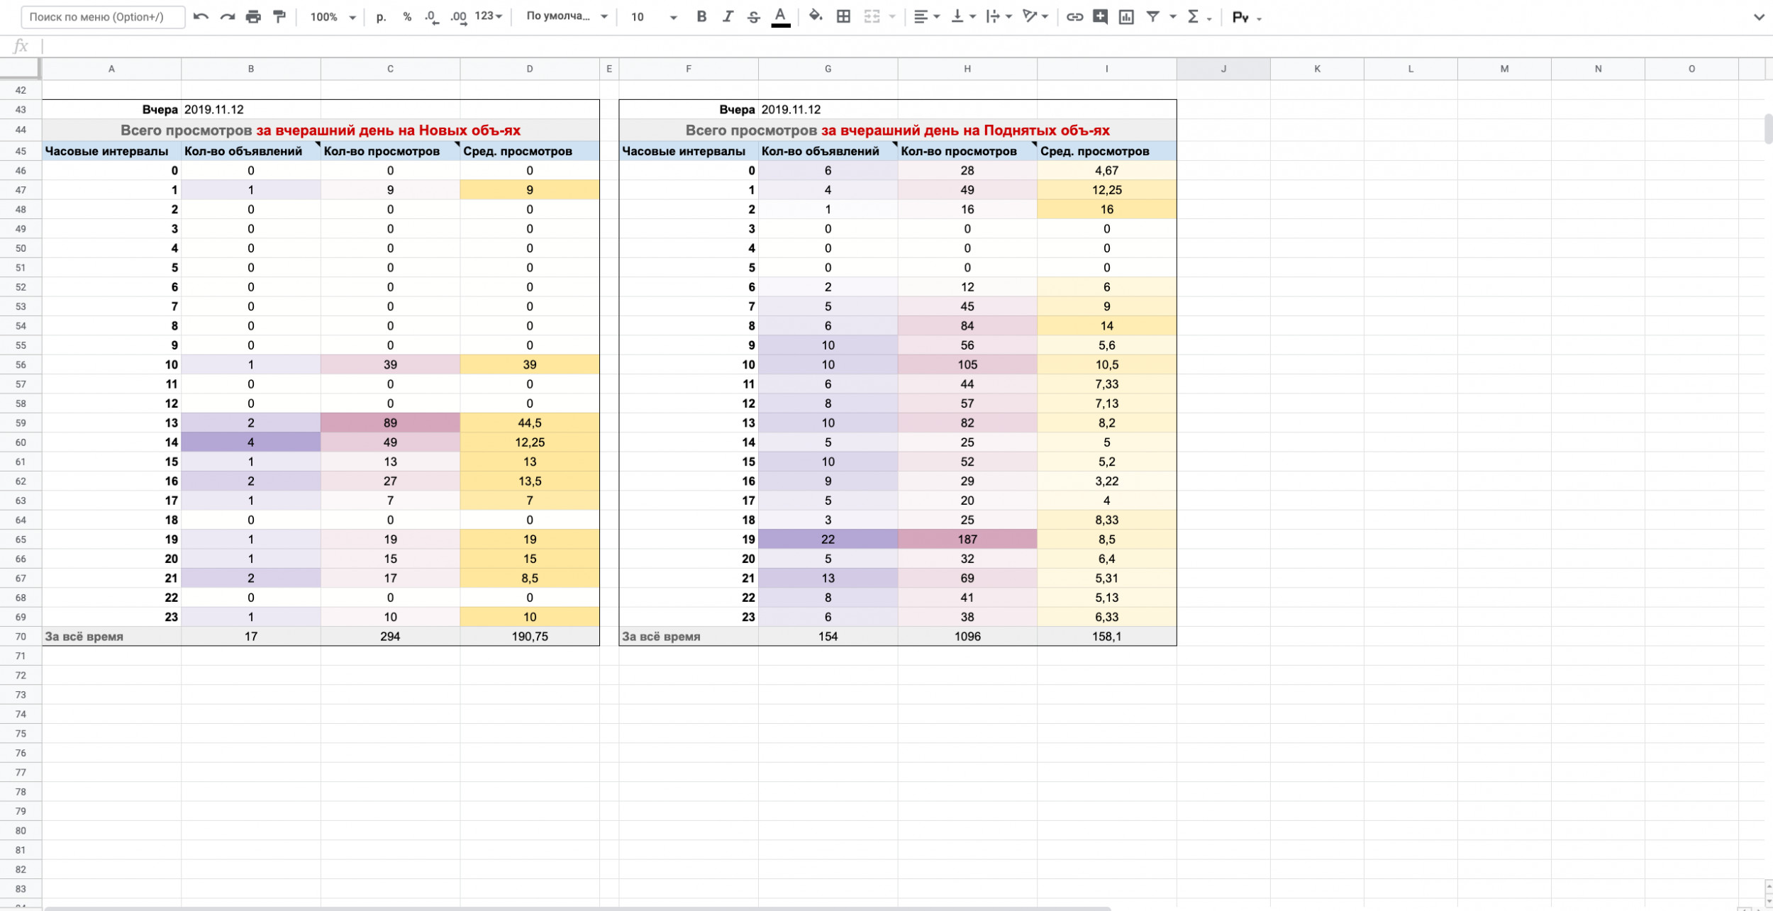Image resolution: width=1773 pixels, height=911 pixels.
Task: Select the cell with value 89
Action: click(390, 423)
